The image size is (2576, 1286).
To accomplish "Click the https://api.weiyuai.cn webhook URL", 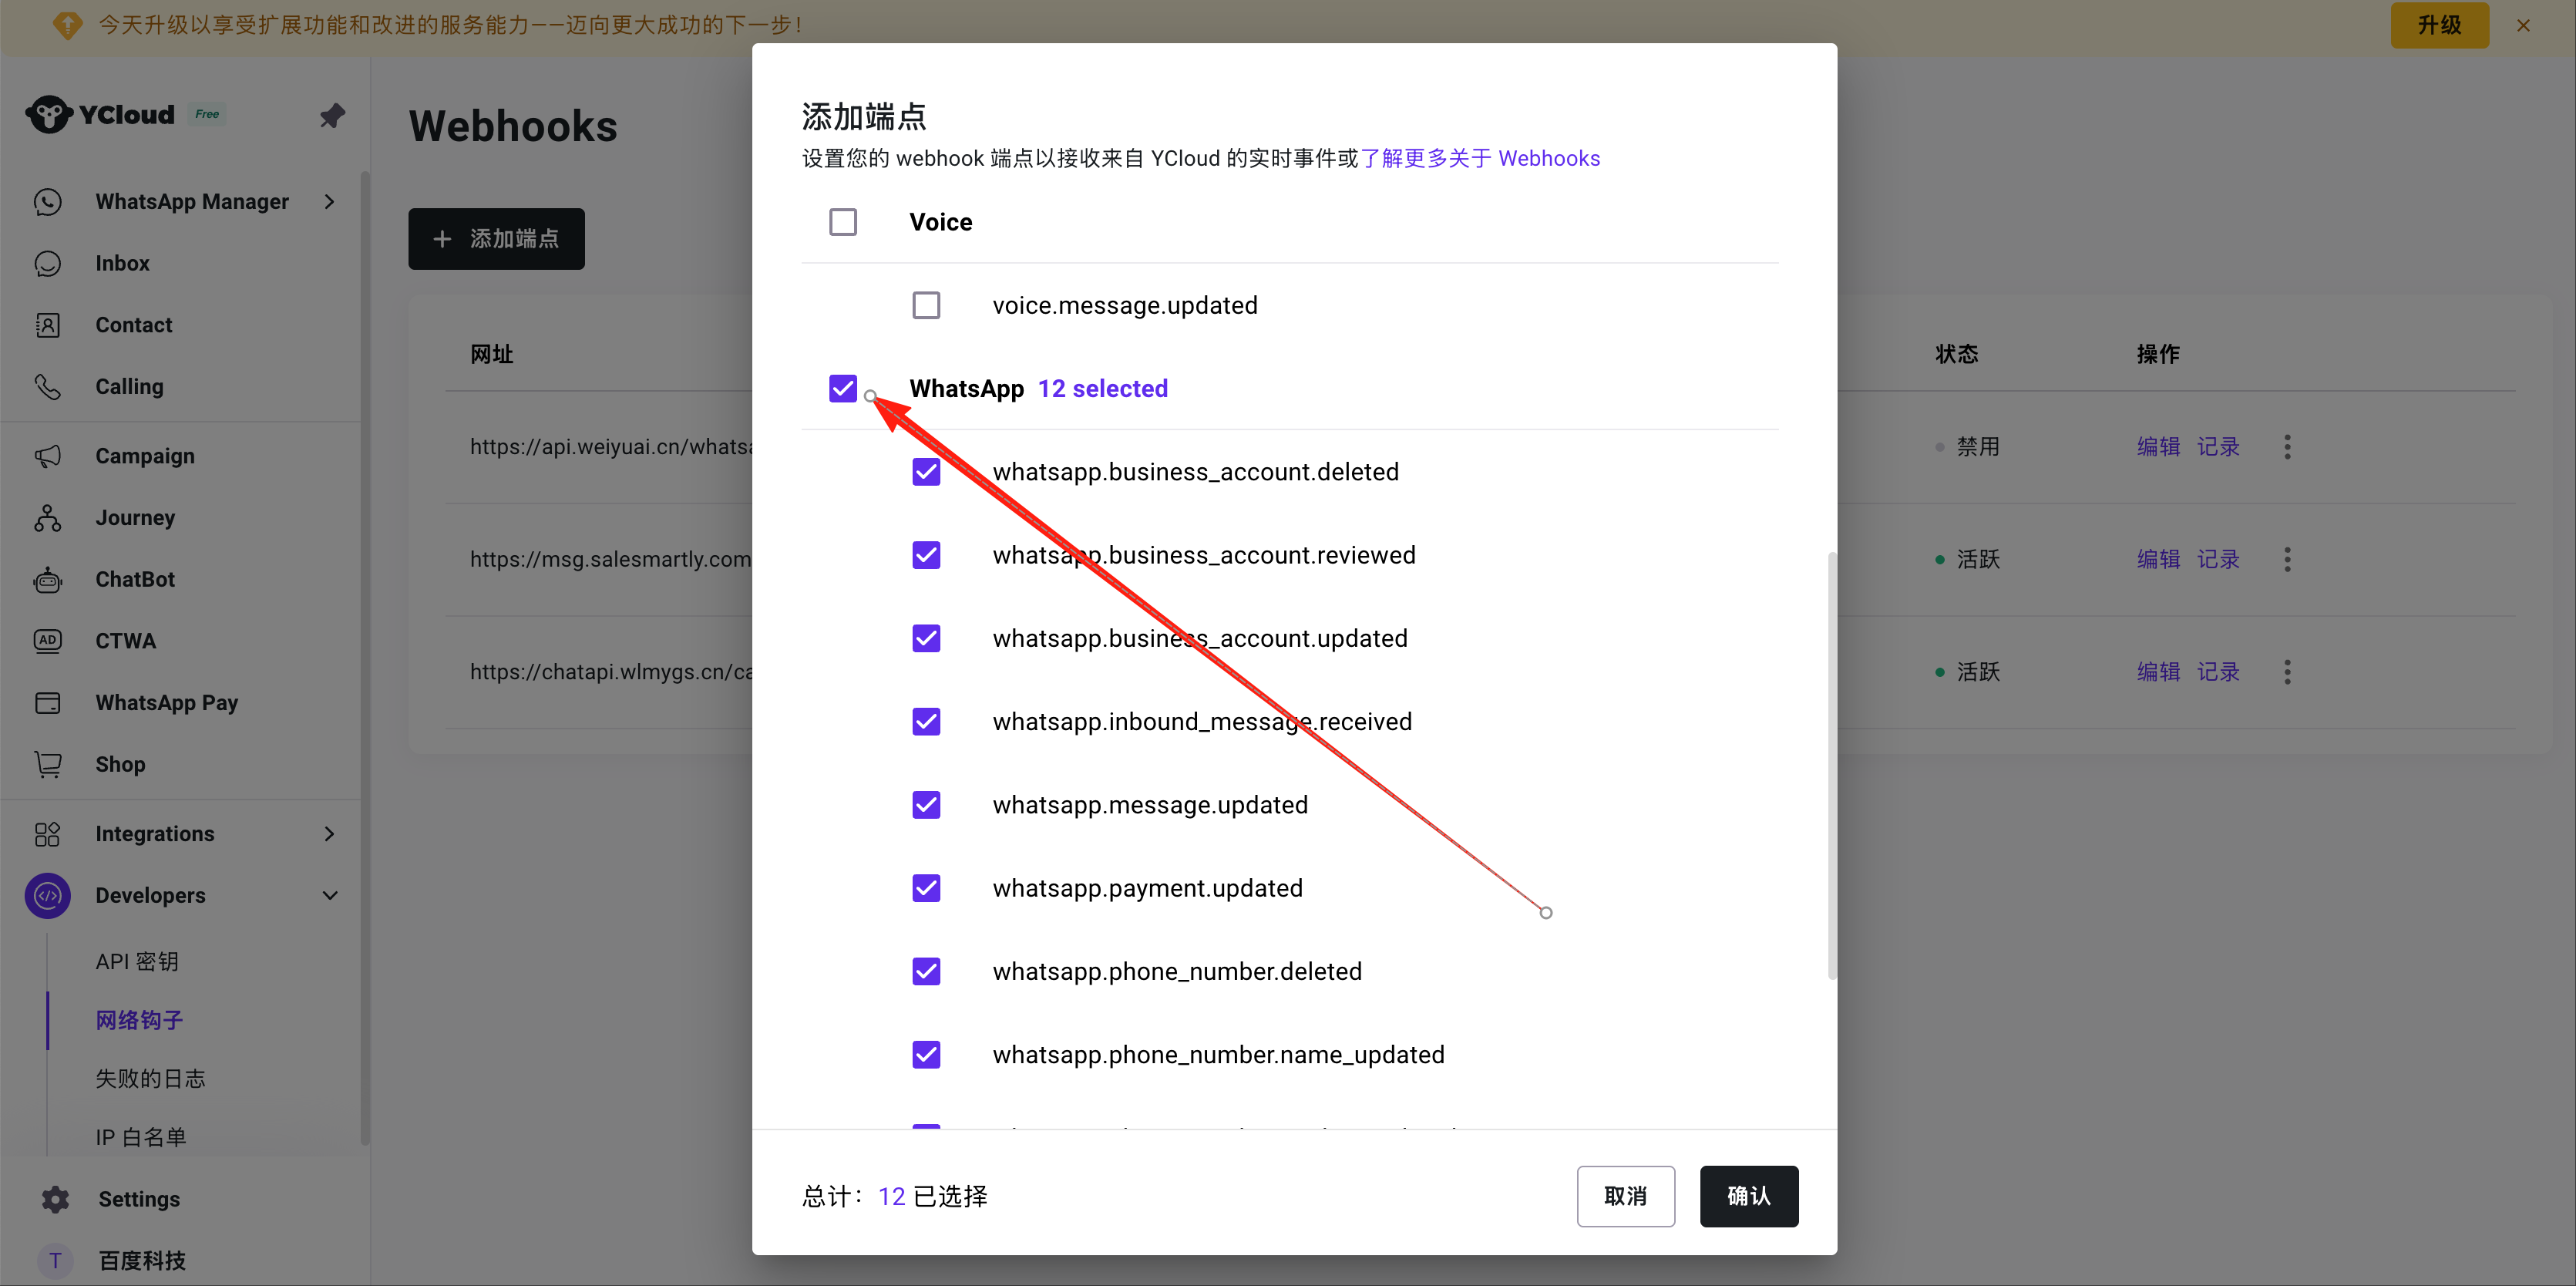I will (x=611, y=447).
